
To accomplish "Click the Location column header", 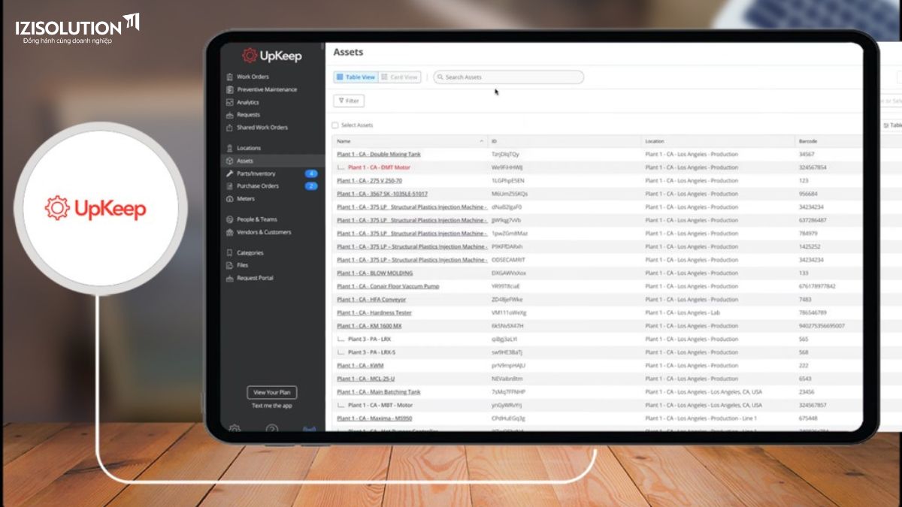I will point(655,141).
